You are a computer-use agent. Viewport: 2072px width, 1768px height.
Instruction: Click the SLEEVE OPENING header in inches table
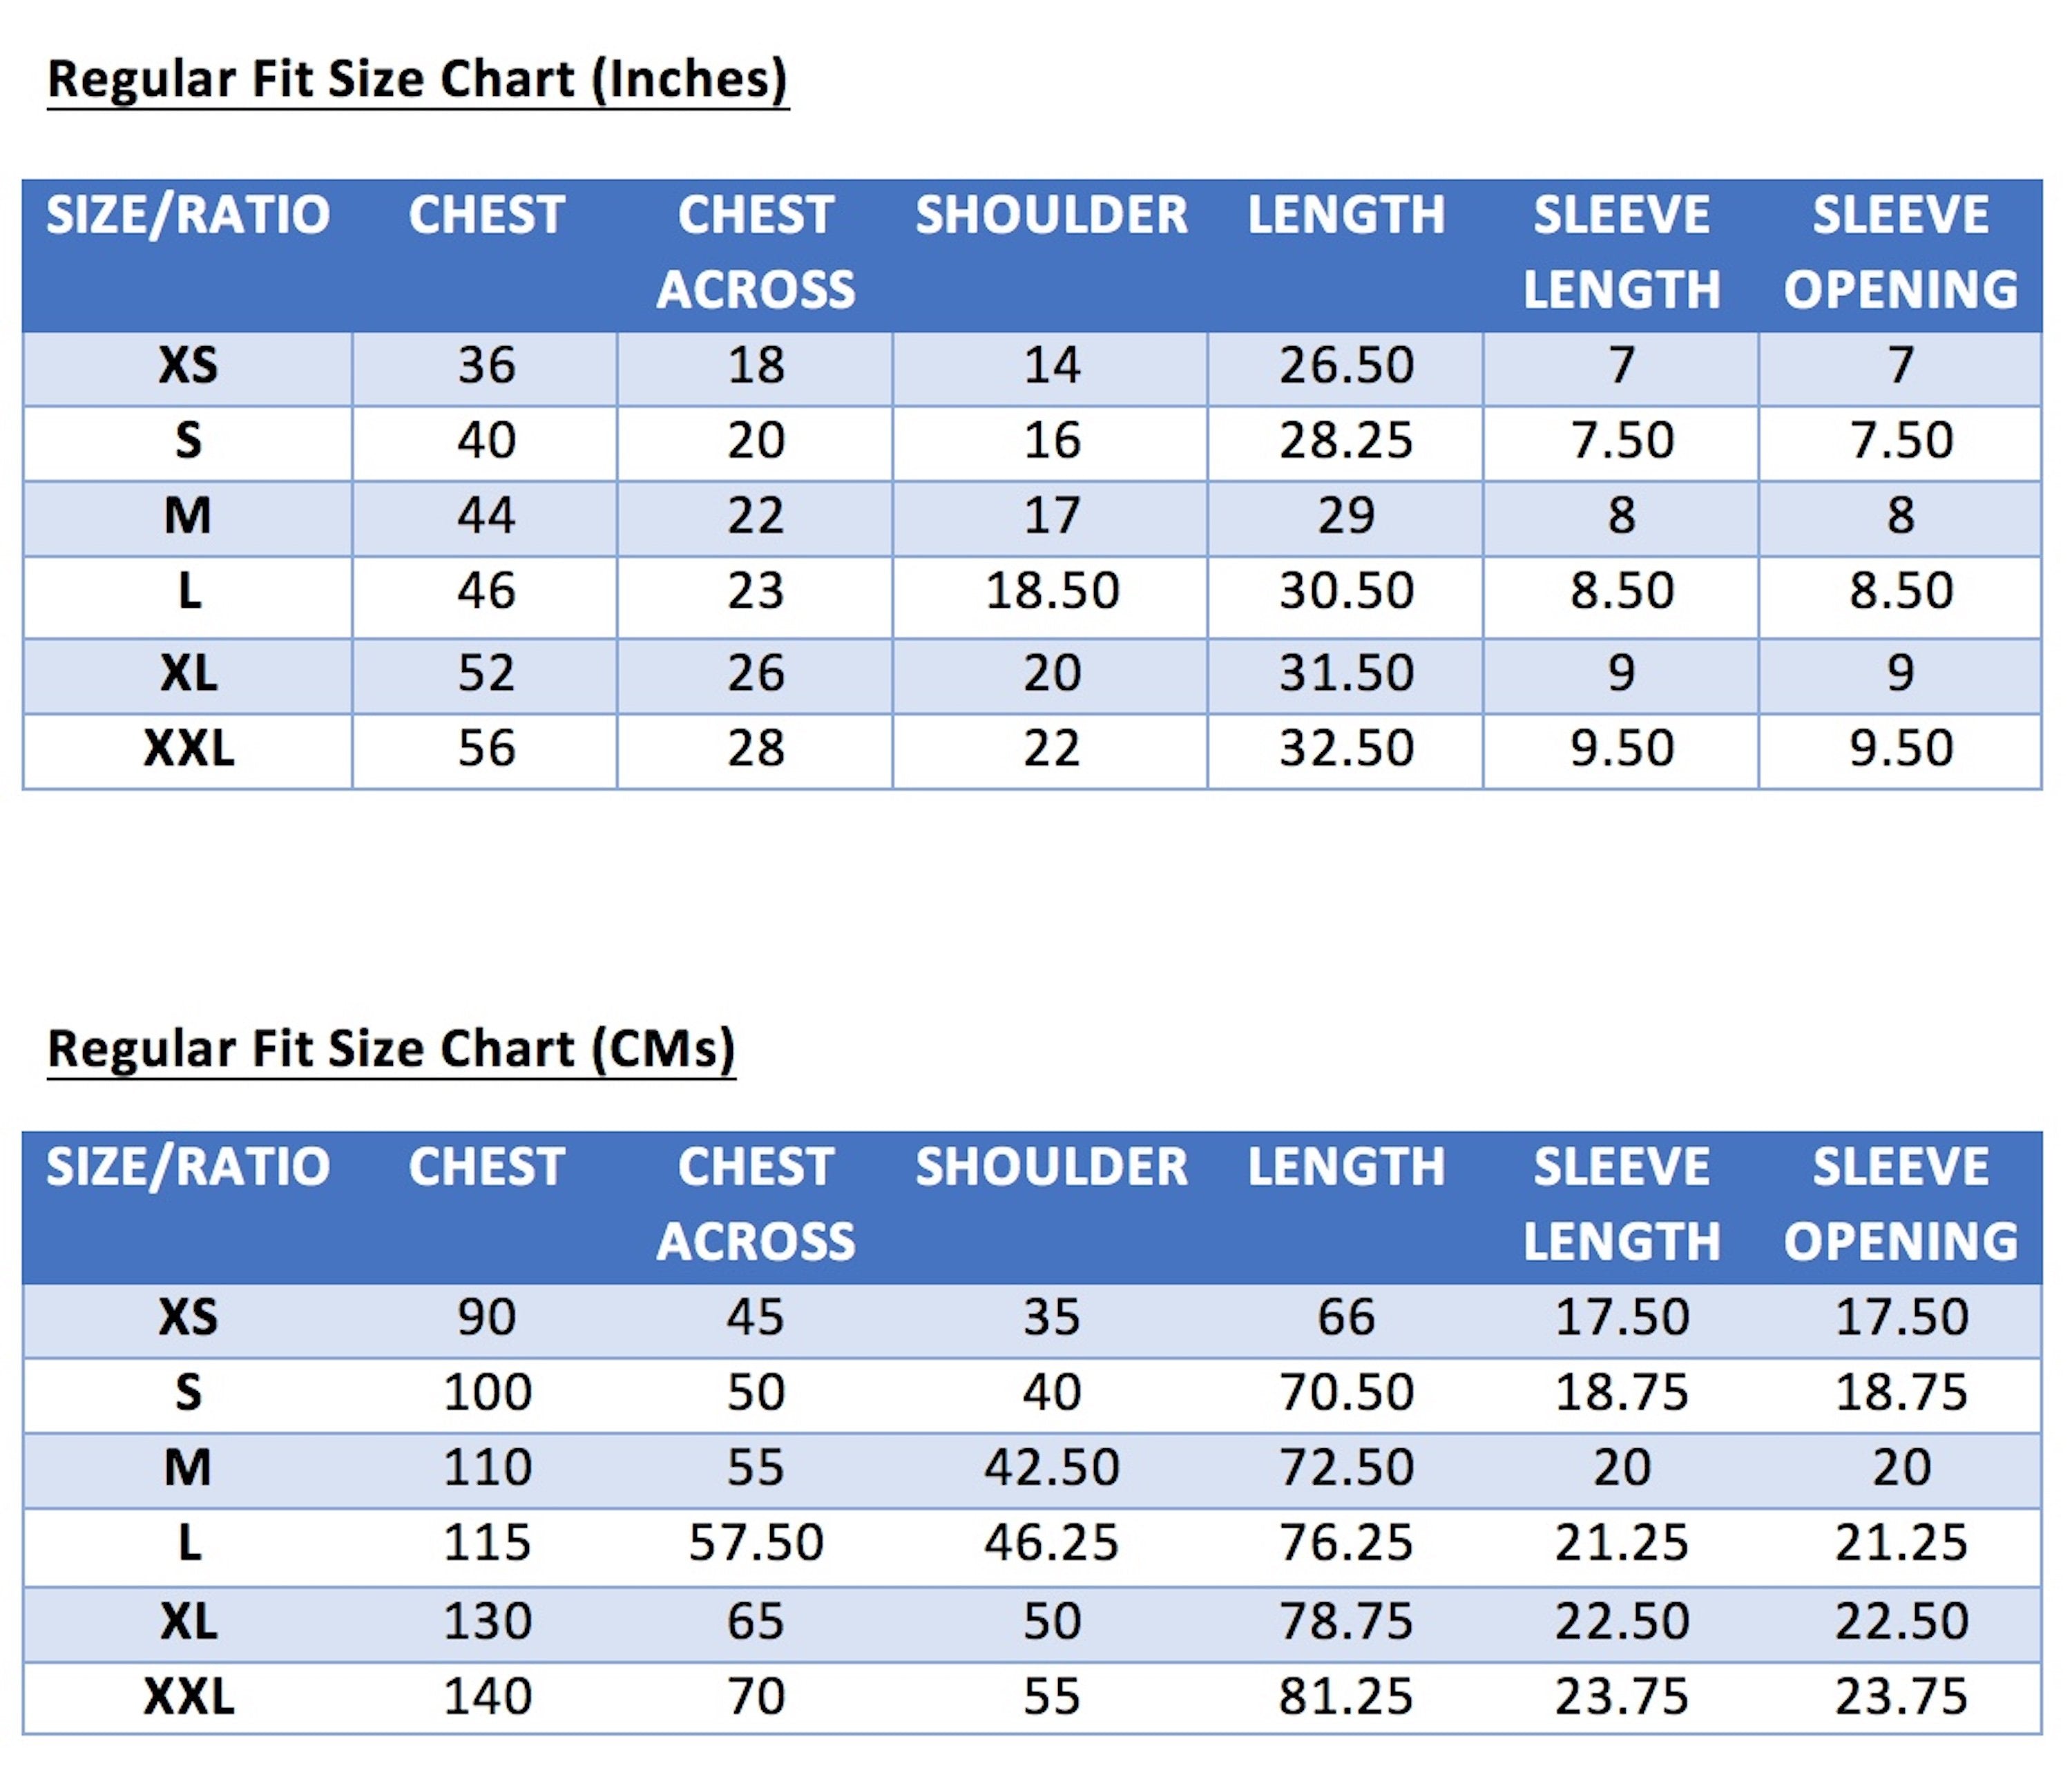(1901, 252)
